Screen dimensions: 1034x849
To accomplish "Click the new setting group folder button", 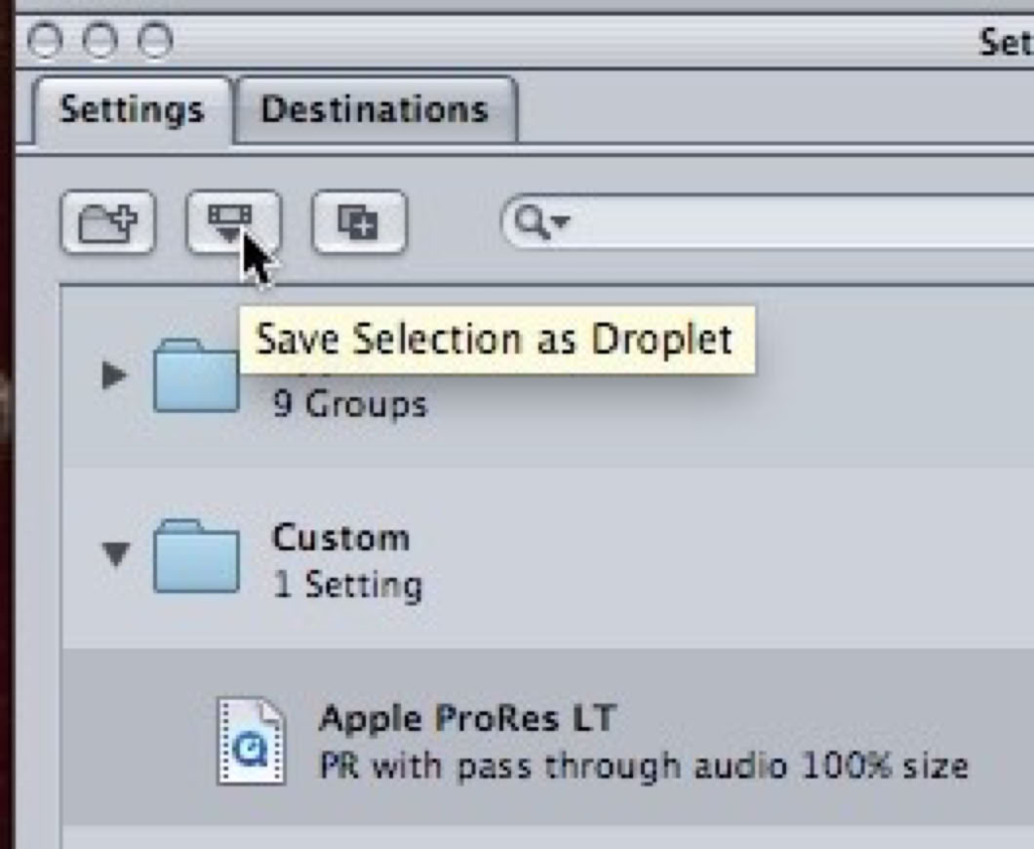I will [x=107, y=222].
